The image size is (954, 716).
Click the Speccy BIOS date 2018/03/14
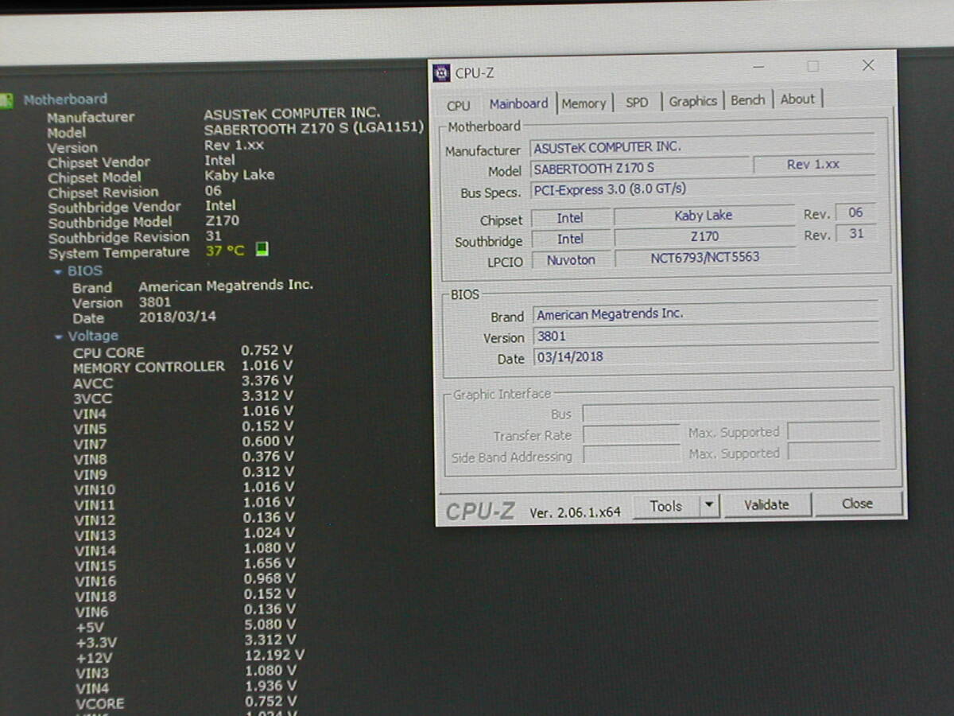pos(177,317)
